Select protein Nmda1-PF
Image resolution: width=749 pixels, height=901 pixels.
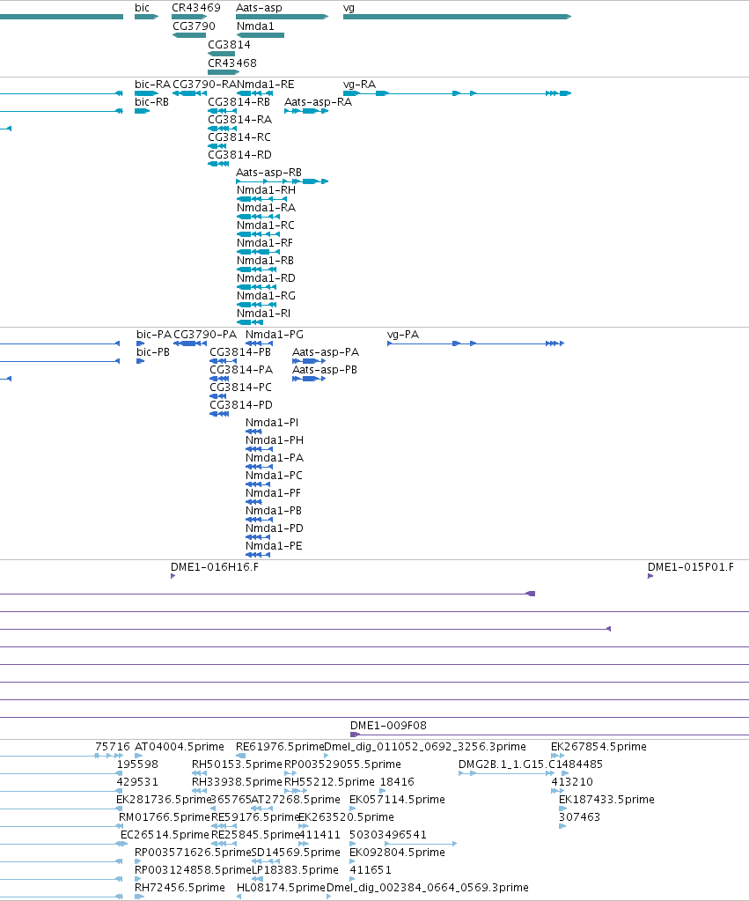[x=253, y=502]
